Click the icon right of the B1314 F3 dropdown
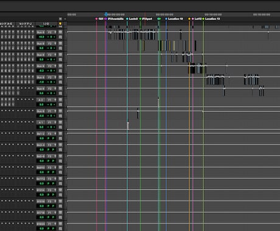This screenshot has height=231, width=280. pyautogui.click(x=60, y=190)
